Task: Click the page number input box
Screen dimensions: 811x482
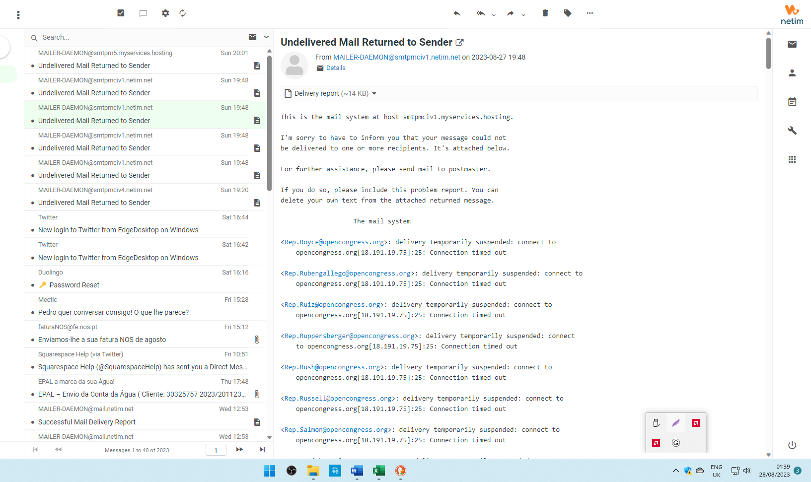Action: [216, 450]
